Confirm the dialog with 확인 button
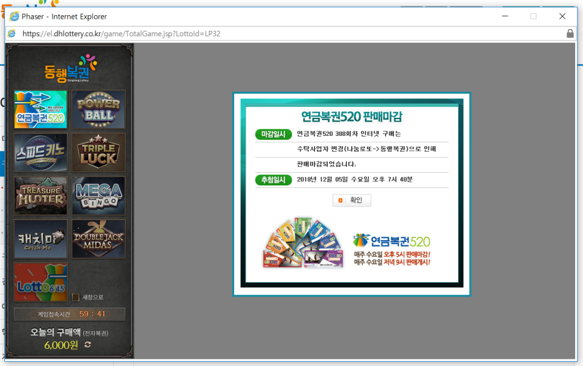The image size is (583, 366). (352, 200)
